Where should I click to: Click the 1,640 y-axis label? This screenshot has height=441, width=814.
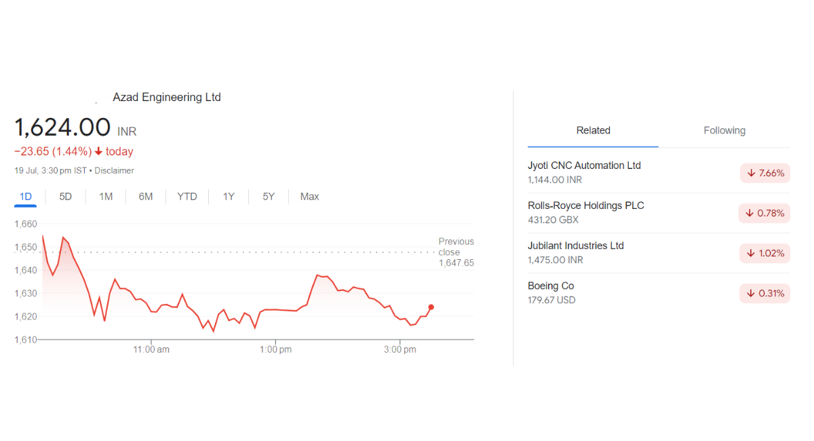point(26,270)
